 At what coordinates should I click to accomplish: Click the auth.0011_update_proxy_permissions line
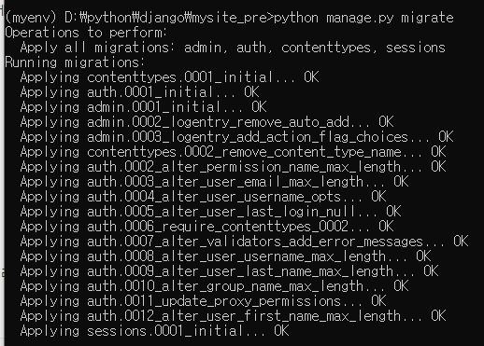point(203,301)
